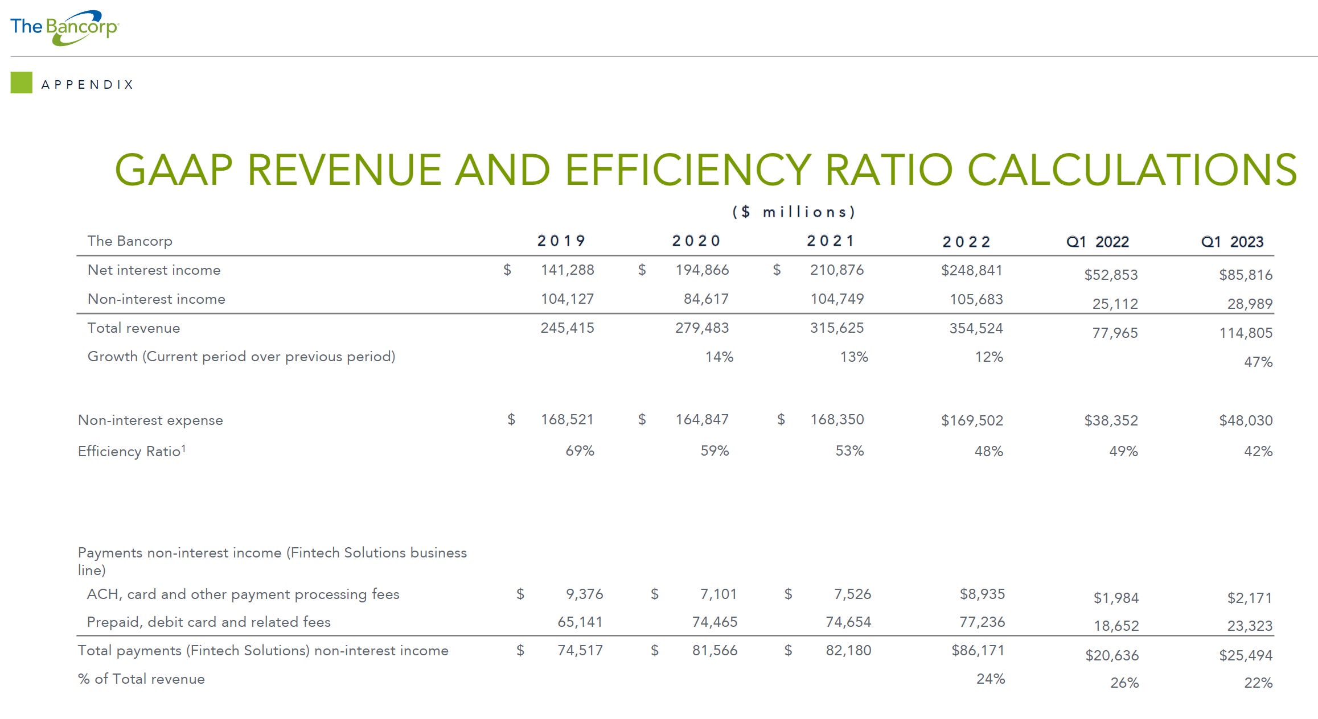
Task: Click the 2019 column header
Action: [561, 241]
